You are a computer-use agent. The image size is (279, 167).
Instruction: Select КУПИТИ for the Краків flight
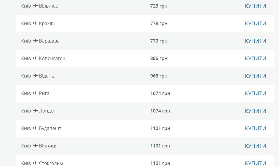point(255,23)
